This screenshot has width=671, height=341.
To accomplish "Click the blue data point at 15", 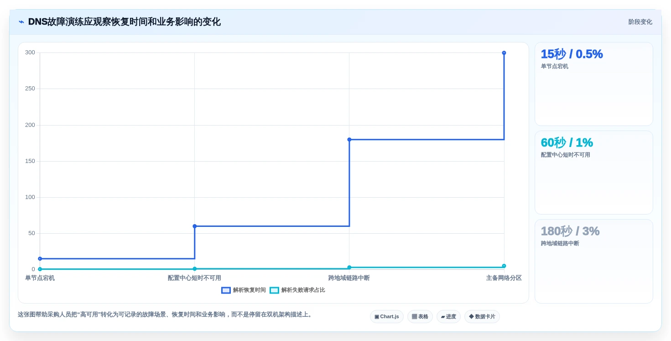I will pyautogui.click(x=40, y=258).
